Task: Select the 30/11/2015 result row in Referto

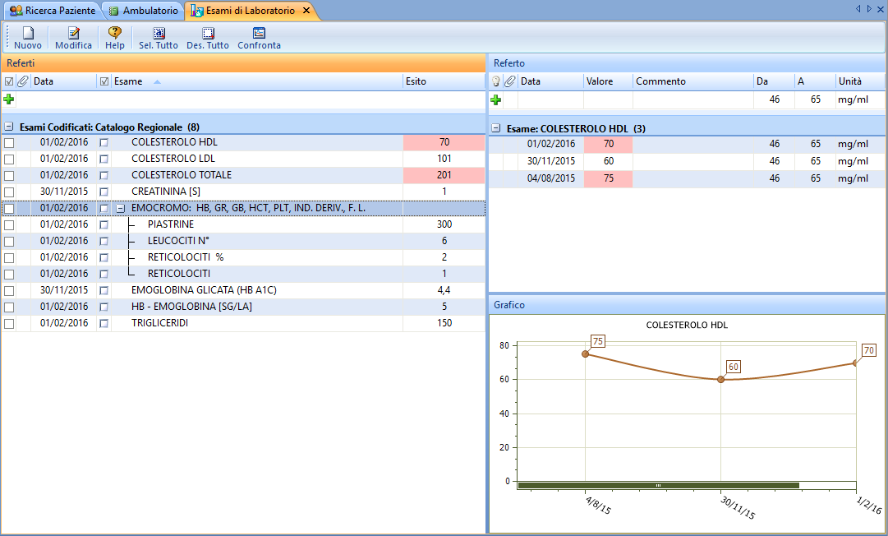Action: pyautogui.click(x=687, y=161)
